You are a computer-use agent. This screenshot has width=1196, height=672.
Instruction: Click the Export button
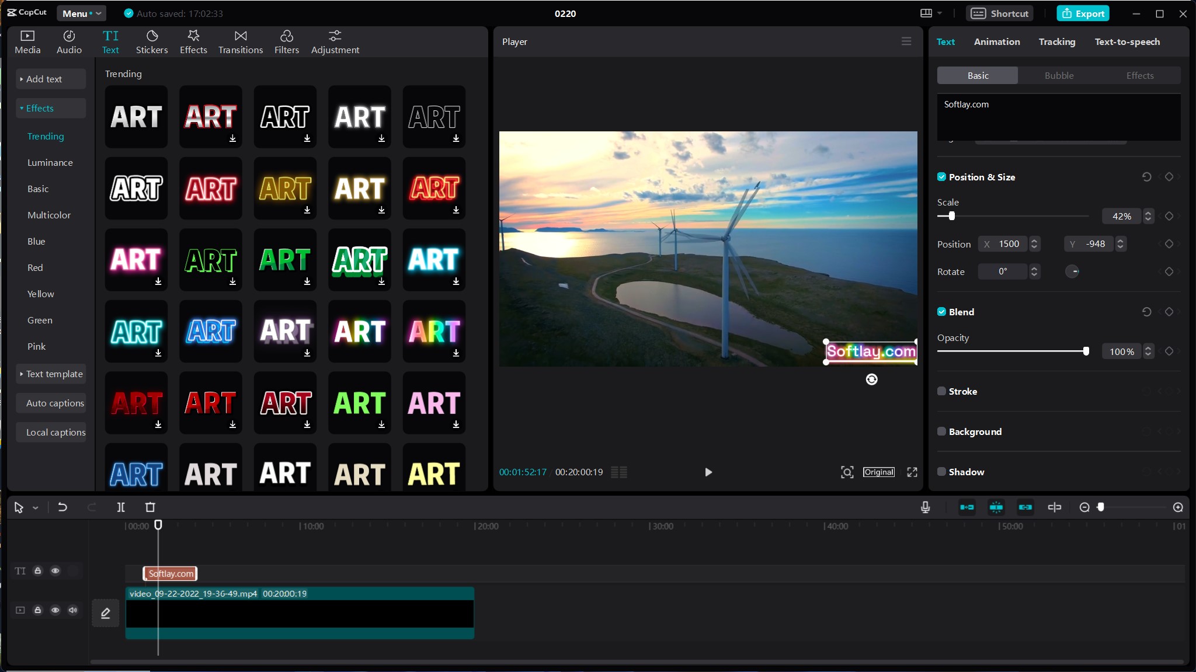point(1083,13)
